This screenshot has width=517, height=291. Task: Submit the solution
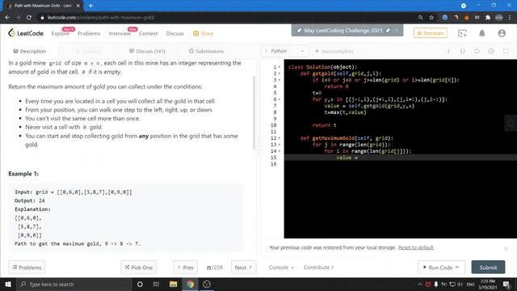coord(488,268)
